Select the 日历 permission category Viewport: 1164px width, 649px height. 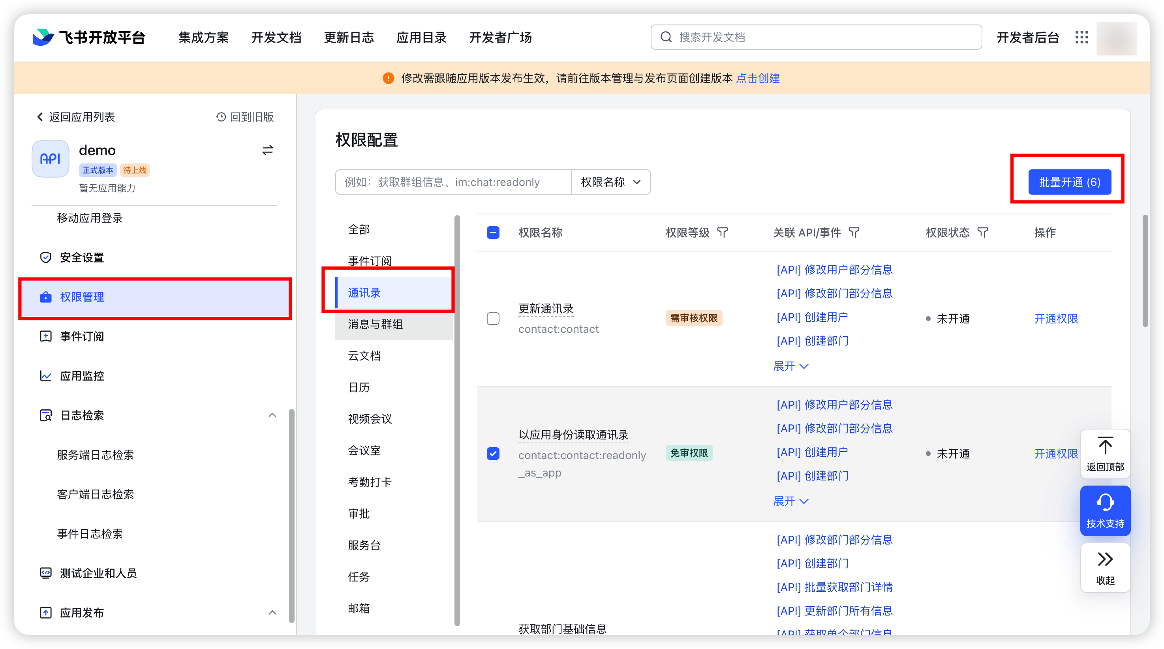click(394, 387)
